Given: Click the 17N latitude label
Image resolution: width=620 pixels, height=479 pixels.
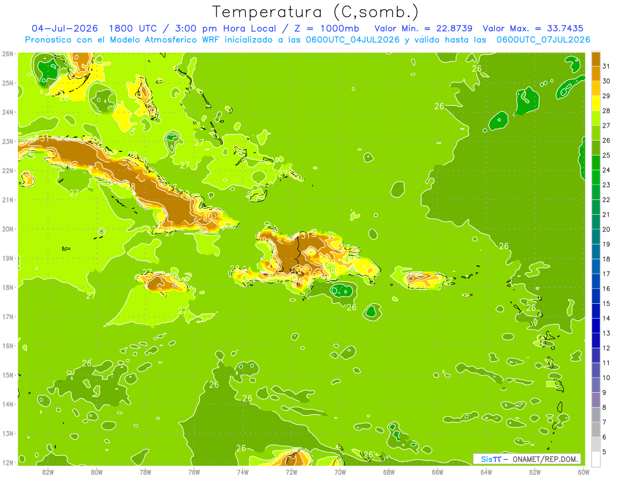Looking at the screenshot, I should coord(8,316).
